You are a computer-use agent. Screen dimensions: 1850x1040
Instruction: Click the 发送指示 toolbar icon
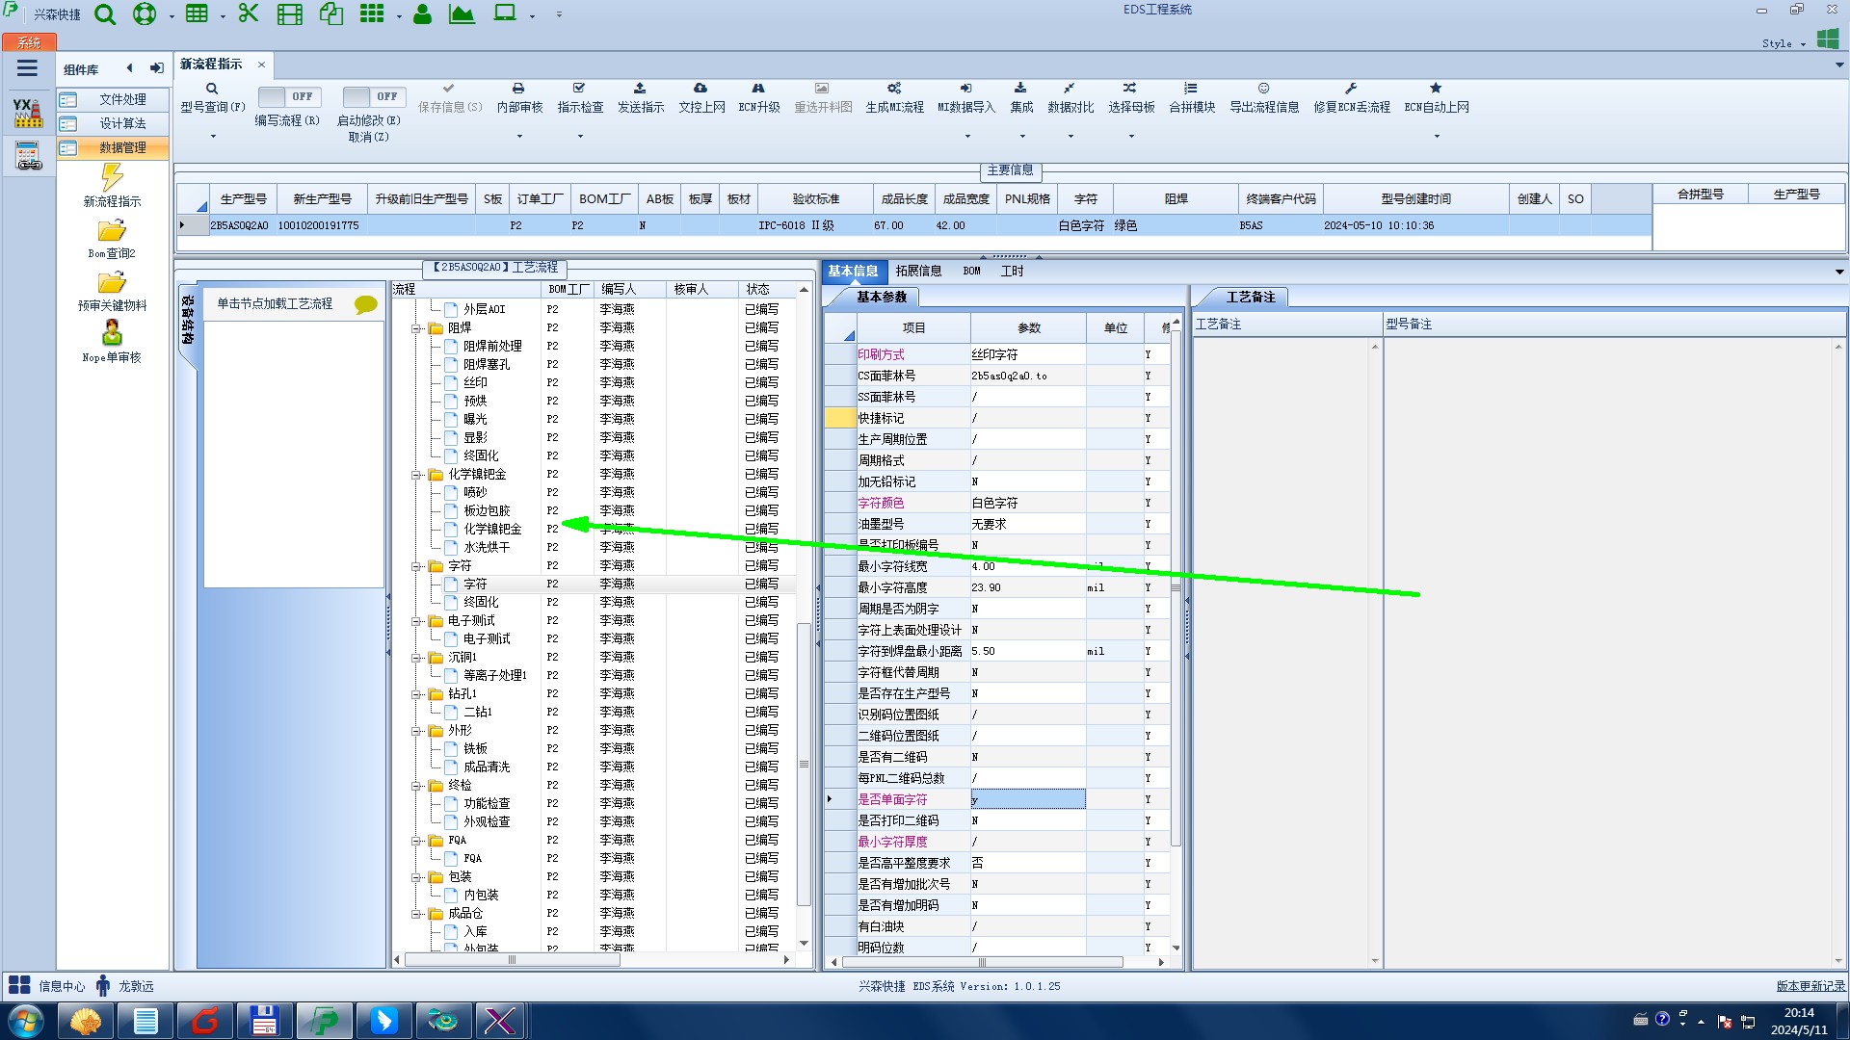tap(640, 89)
